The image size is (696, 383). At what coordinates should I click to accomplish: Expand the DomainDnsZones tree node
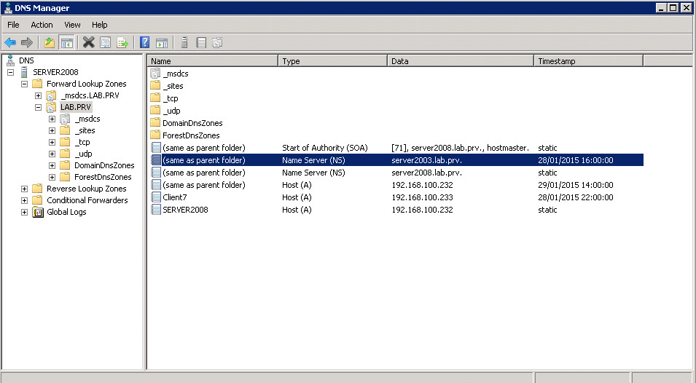tap(52, 165)
